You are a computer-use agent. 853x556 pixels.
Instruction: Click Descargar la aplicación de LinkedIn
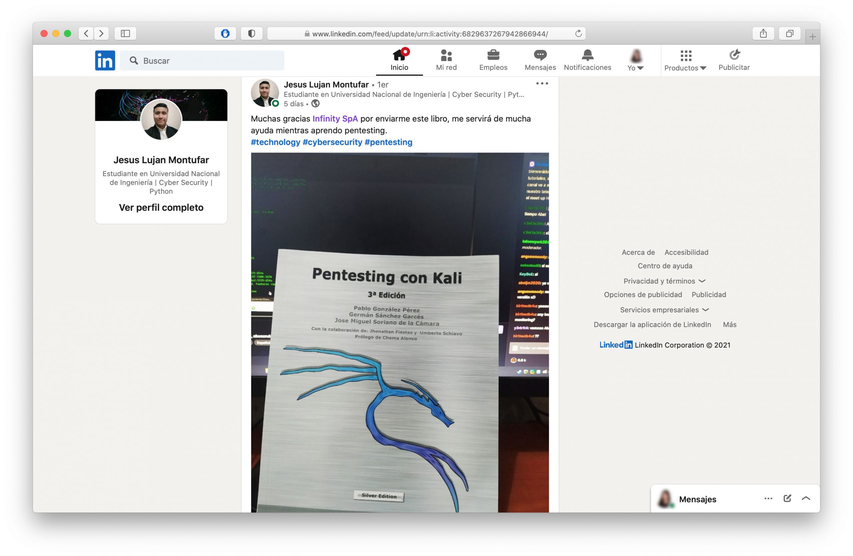click(652, 325)
